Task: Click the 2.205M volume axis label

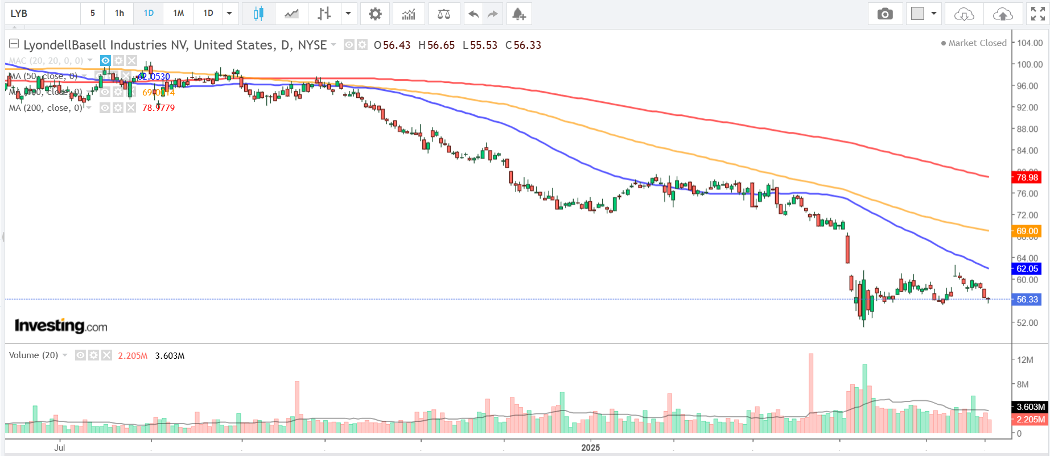Action: [1030, 420]
